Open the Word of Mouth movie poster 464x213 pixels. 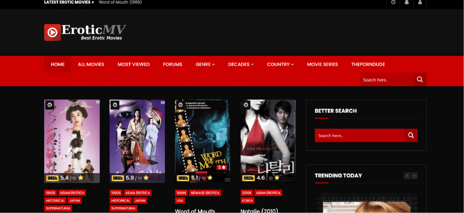203,141
